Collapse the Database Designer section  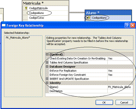(47, 66)
